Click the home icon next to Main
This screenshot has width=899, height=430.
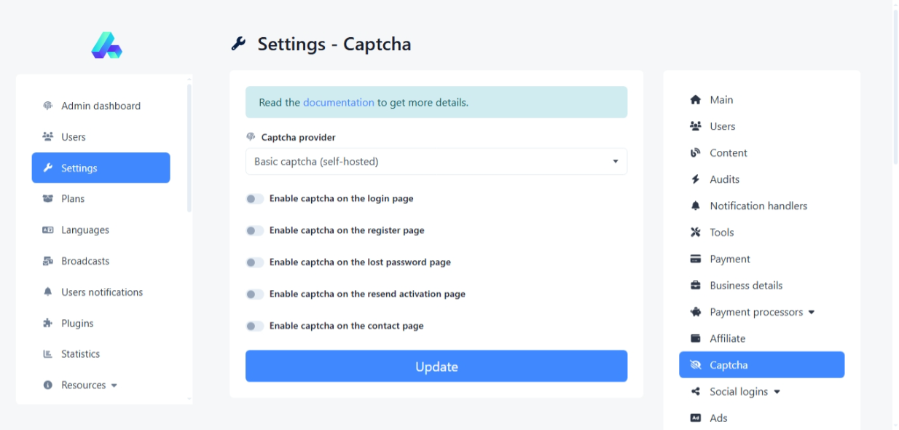tap(695, 100)
